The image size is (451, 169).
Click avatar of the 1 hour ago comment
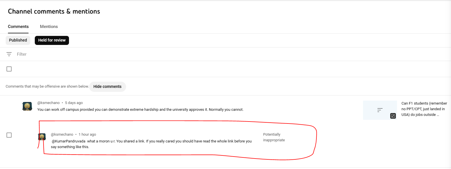42,137
